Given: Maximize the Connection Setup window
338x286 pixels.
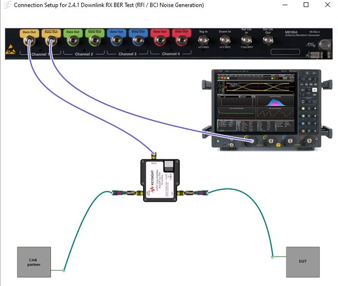Looking at the screenshot, I should point(306,5).
